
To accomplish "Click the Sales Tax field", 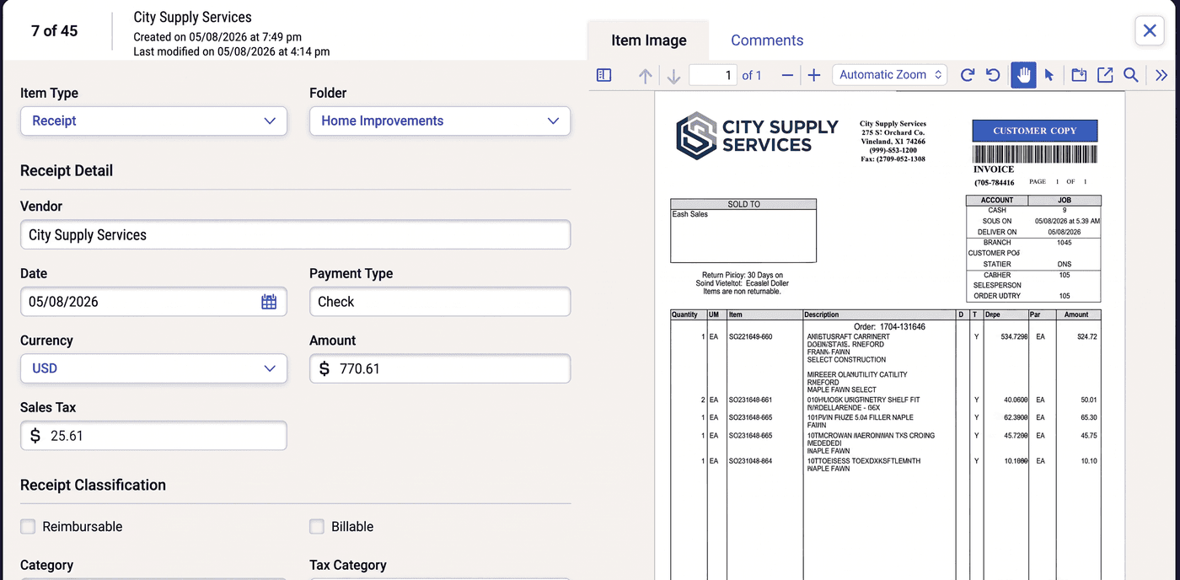I will click(153, 435).
